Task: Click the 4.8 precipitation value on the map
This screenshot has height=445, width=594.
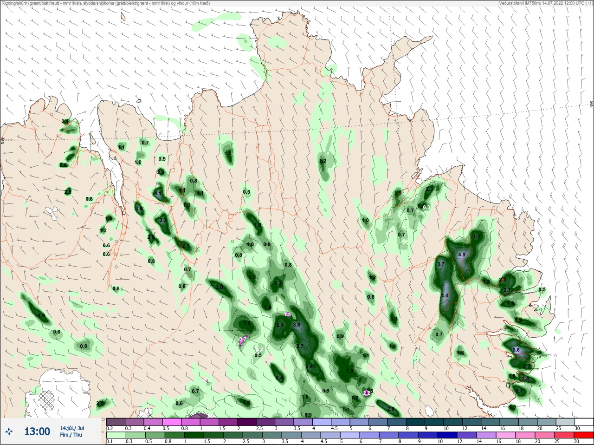Action: click(x=462, y=255)
